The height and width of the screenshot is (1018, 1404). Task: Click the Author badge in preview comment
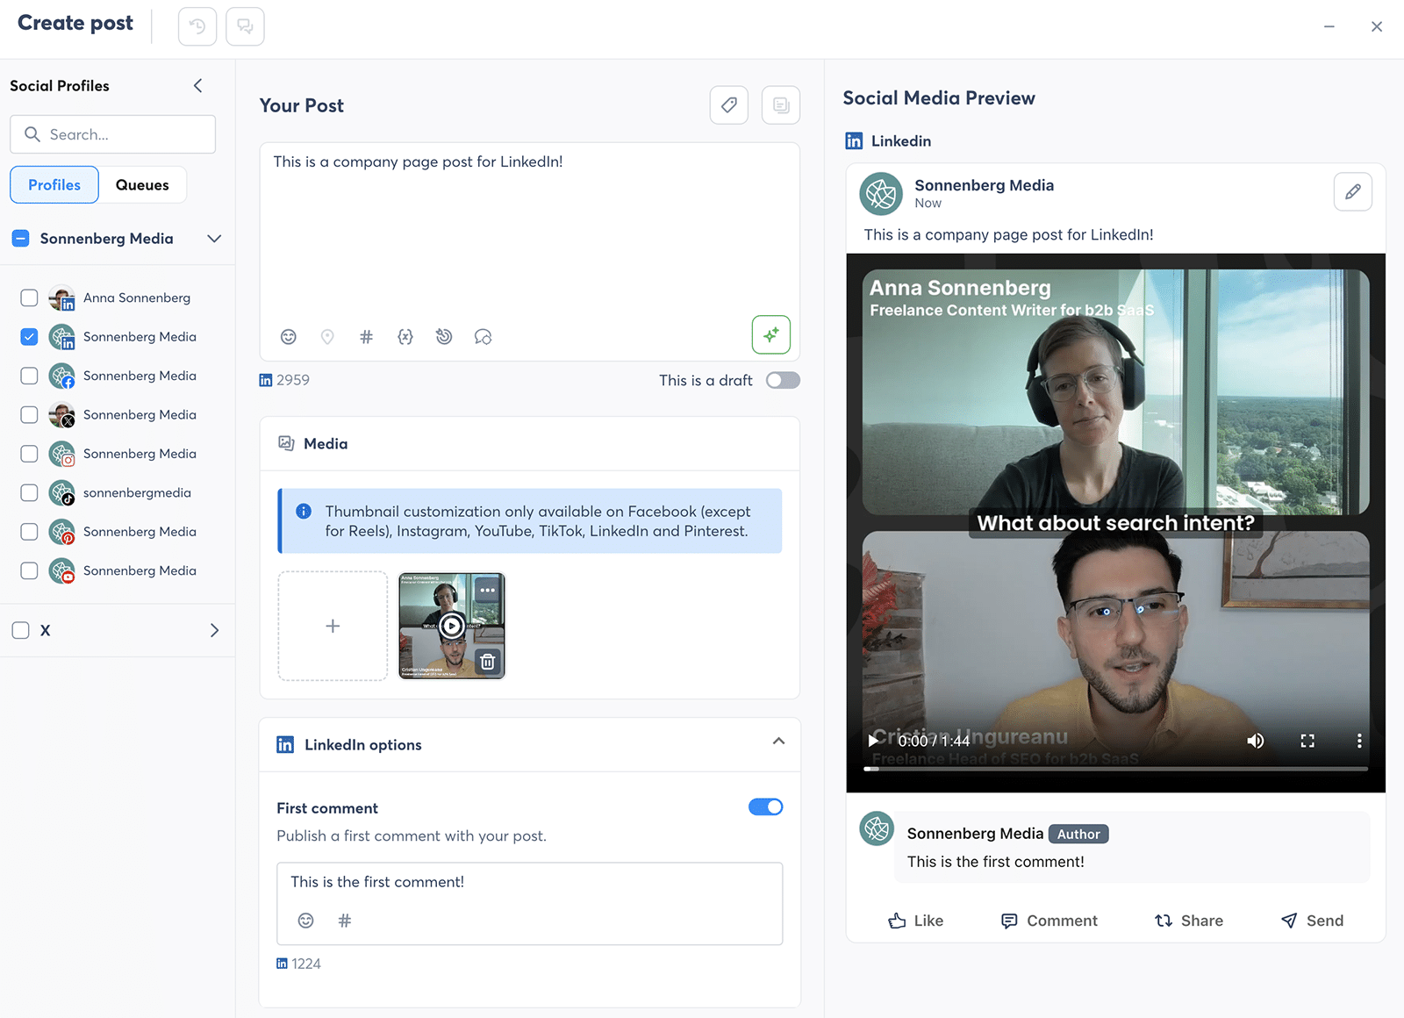point(1078,834)
